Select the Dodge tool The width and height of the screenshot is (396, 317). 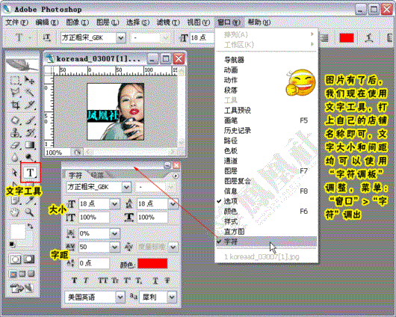click(30, 158)
